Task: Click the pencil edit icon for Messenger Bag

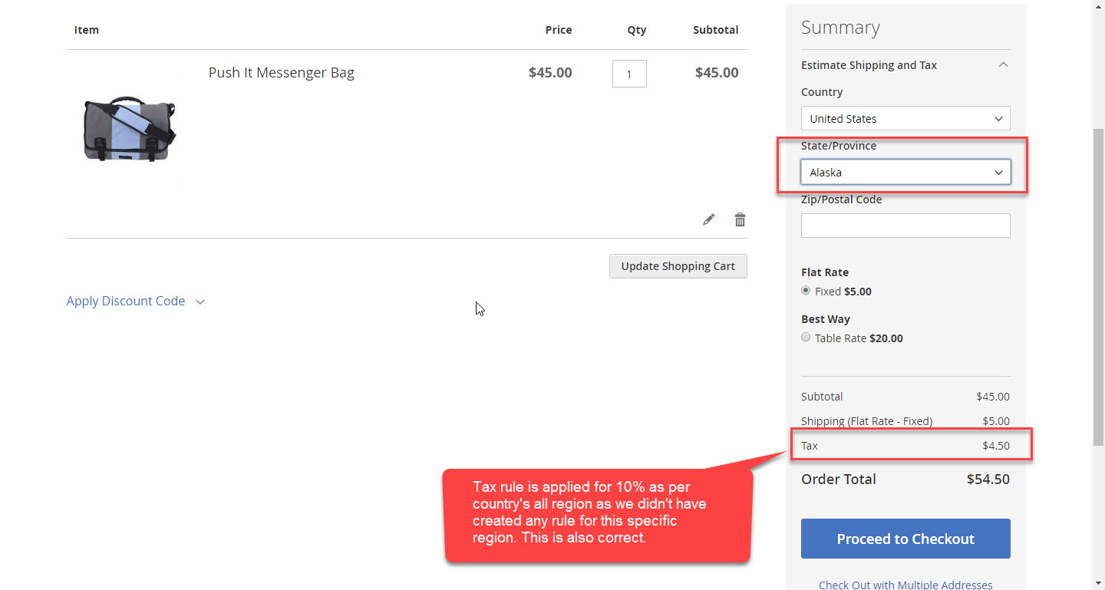Action: click(708, 219)
